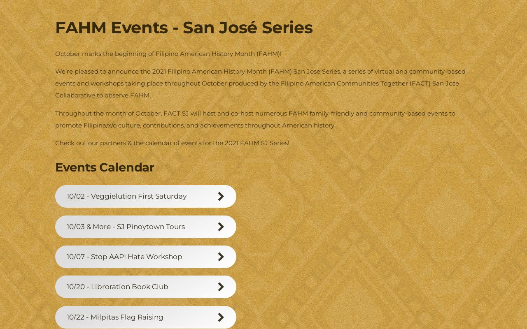Screen dimensions: 527x329
Task: Click the October FAHM introduction paragraph
Action: (168, 53)
